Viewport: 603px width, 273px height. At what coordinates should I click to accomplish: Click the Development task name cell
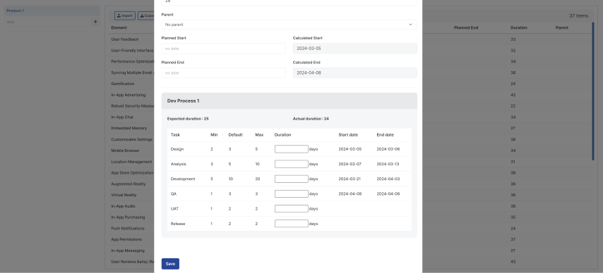pyautogui.click(x=183, y=179)
